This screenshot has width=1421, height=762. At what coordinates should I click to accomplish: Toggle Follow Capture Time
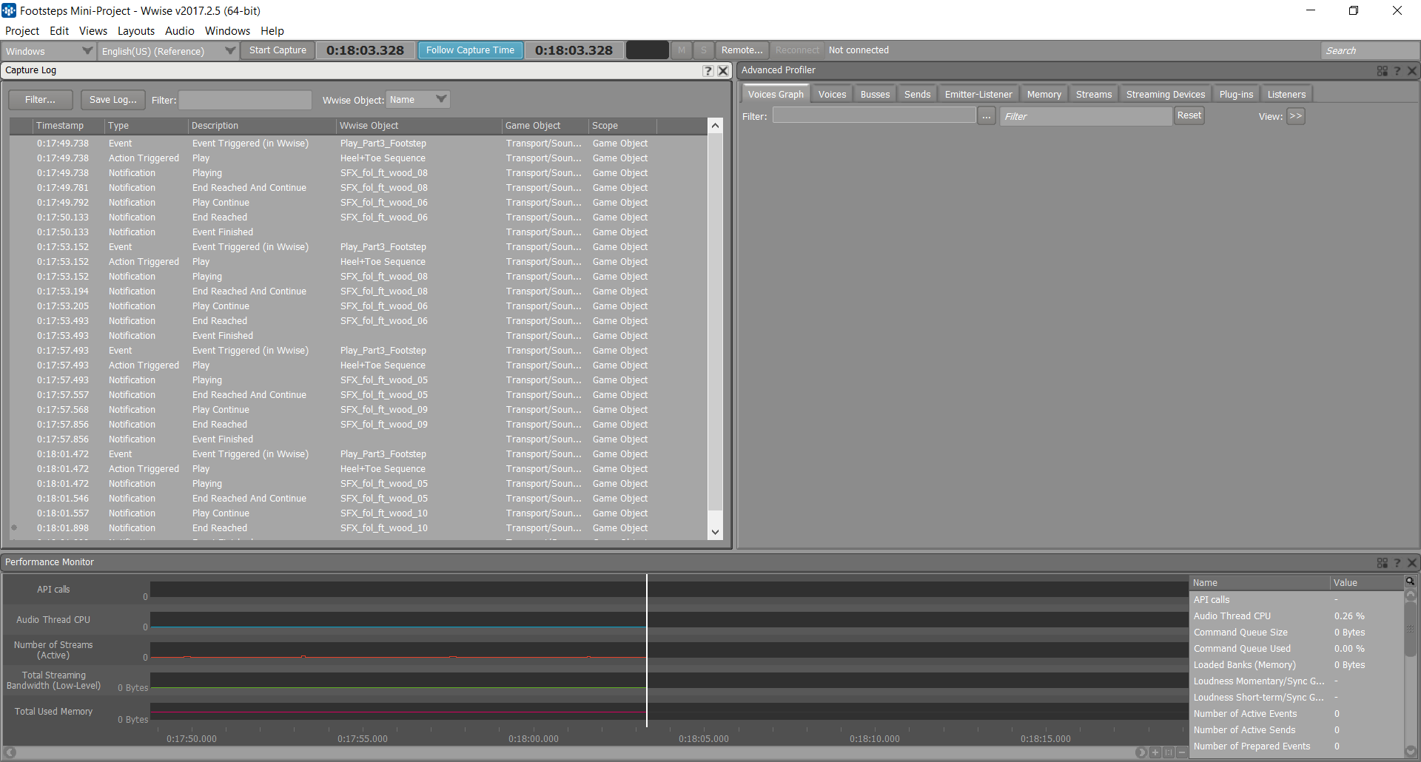click(x=470, y=50)
